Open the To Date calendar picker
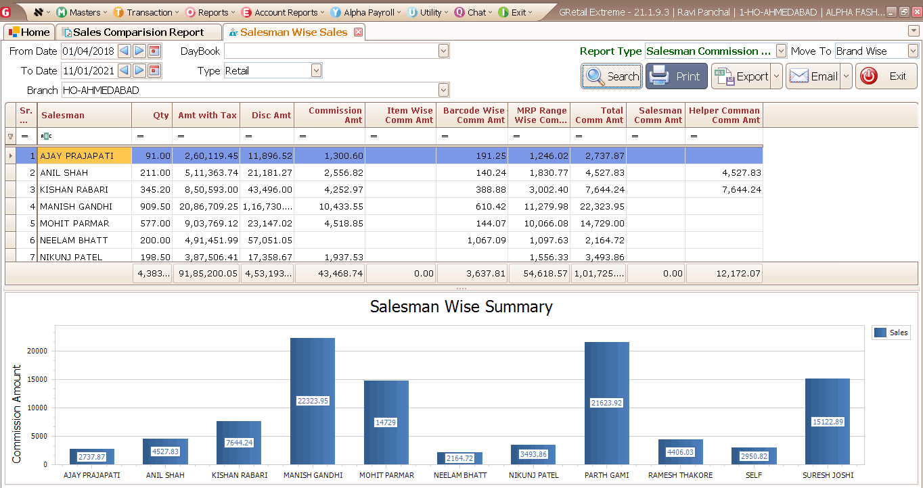This screenshot has height=488, width=923. tap(154, 70)
